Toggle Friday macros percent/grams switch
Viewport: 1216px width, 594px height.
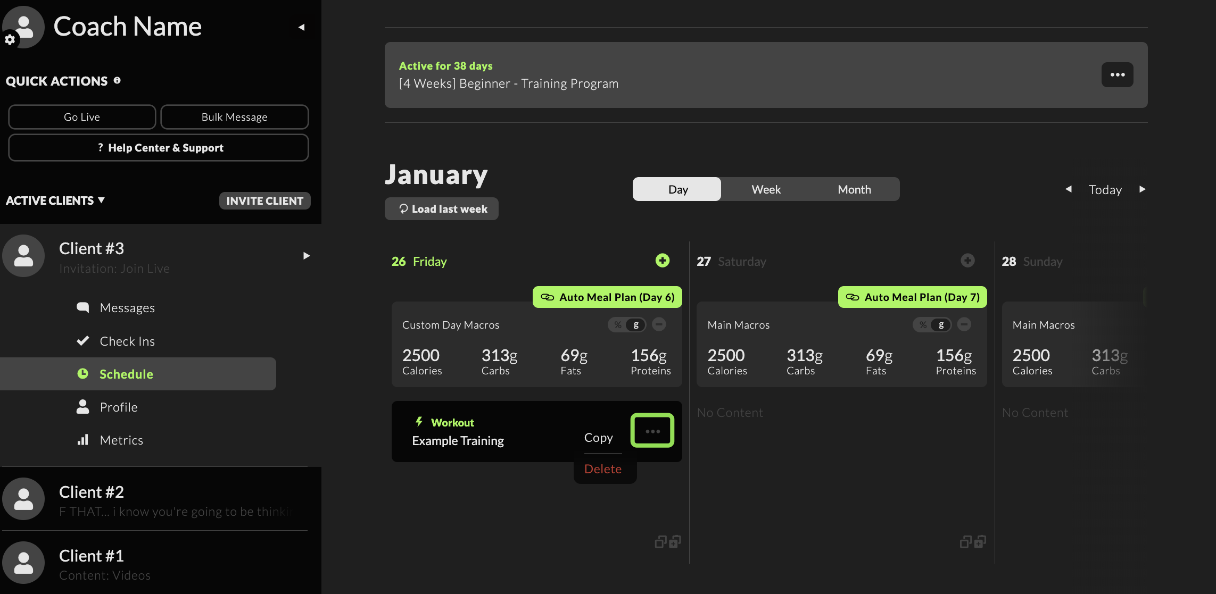[x=627, y=324]
